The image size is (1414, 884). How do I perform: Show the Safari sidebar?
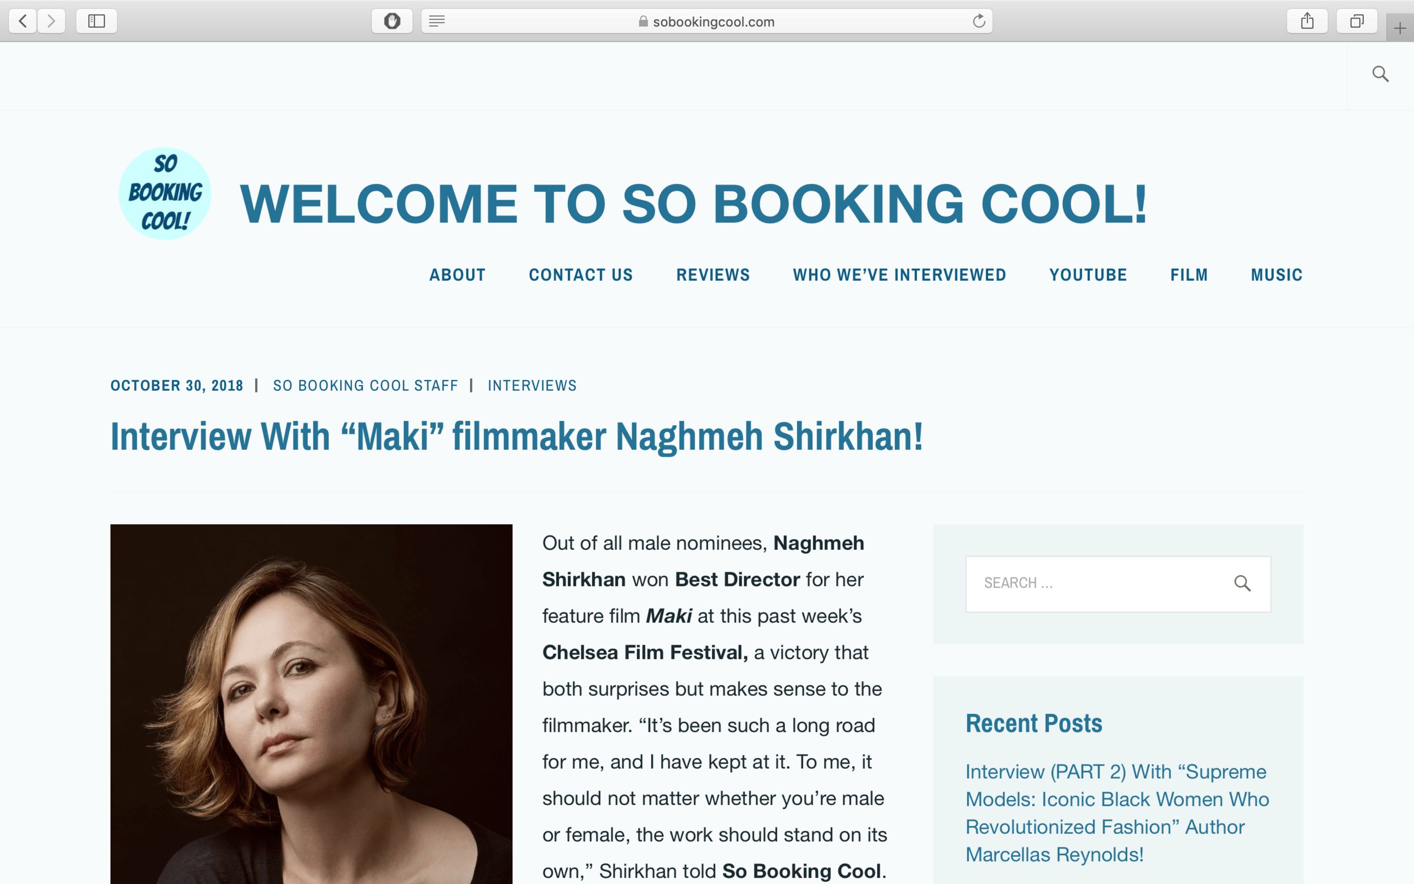coord(97,21)
